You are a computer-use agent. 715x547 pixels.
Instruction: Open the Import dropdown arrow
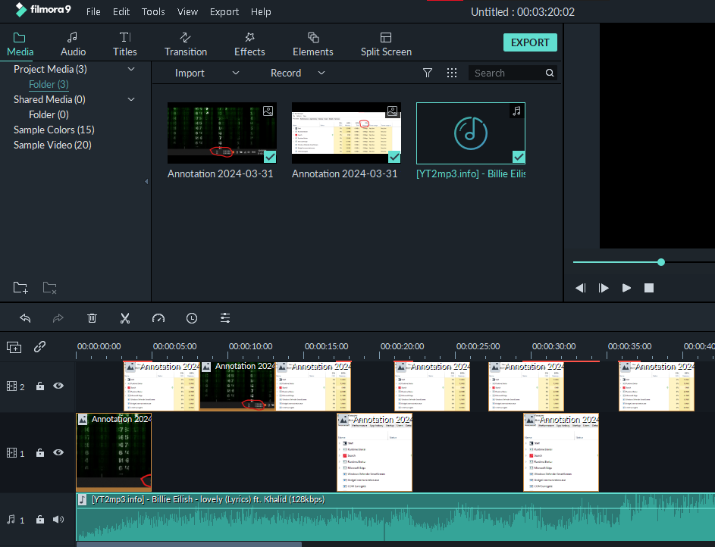click(236, 73)
